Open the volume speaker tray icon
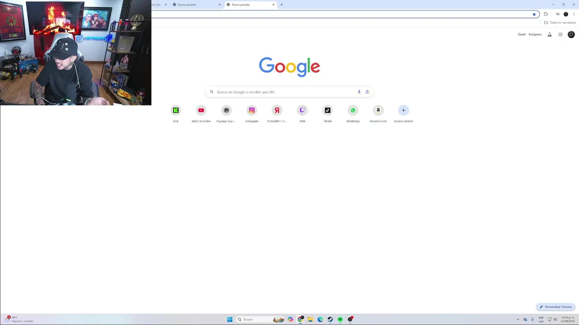Viewport: 579px width, 325px height. (x=555, y=320)
